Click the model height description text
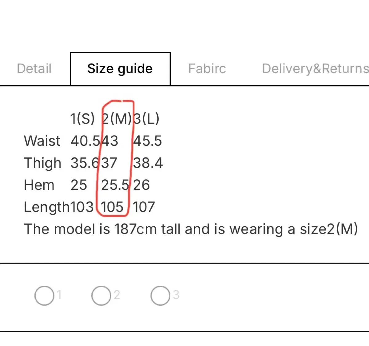The image size is (369, 346). point(191,229)
